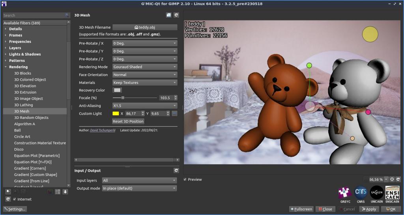Click the download arrow icon under filter list
Screen dimensions: 404x215
[65, 192]
